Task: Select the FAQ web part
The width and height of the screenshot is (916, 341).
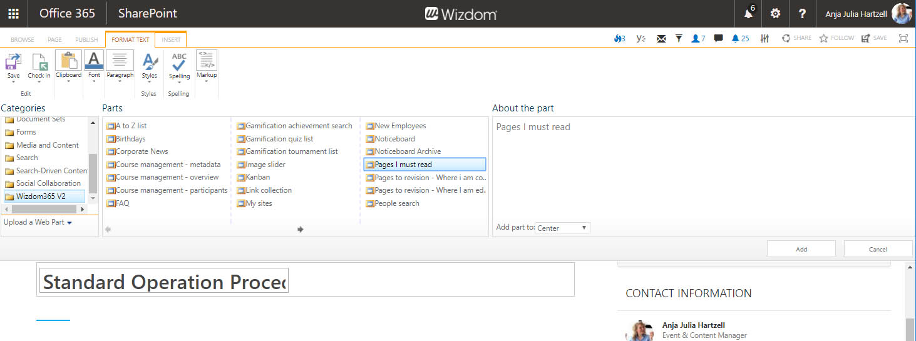Action: [x=118, y=203]
